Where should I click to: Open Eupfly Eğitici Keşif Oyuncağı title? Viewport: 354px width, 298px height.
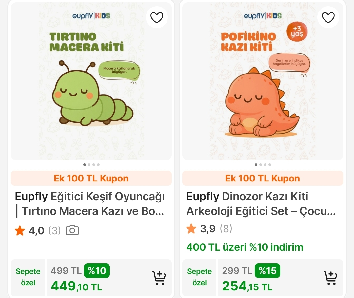pyautogui.click(x=90, y=204)
